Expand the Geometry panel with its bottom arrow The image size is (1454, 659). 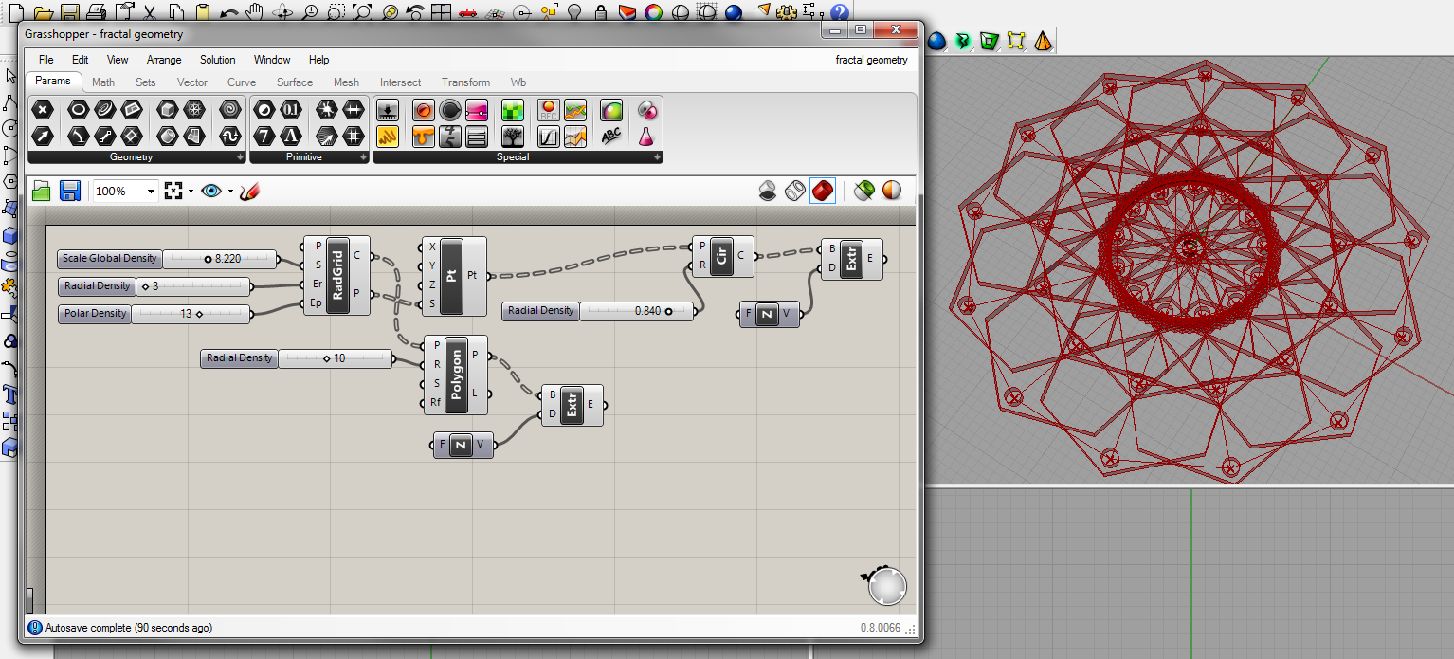[x=240, y=156]
